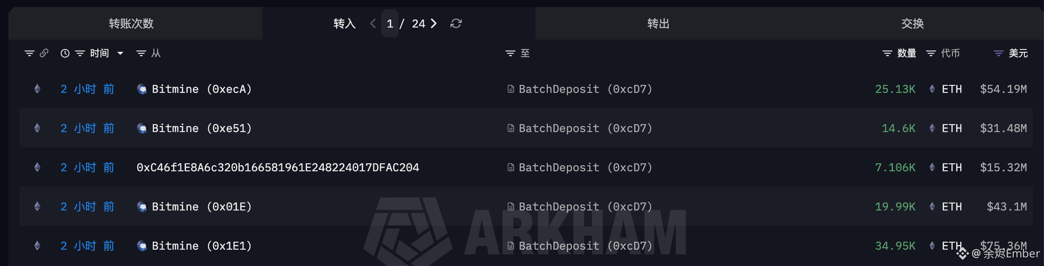Click the chain link icon in header
Viewport: 1044px width, 266px height.
(44, 53)
